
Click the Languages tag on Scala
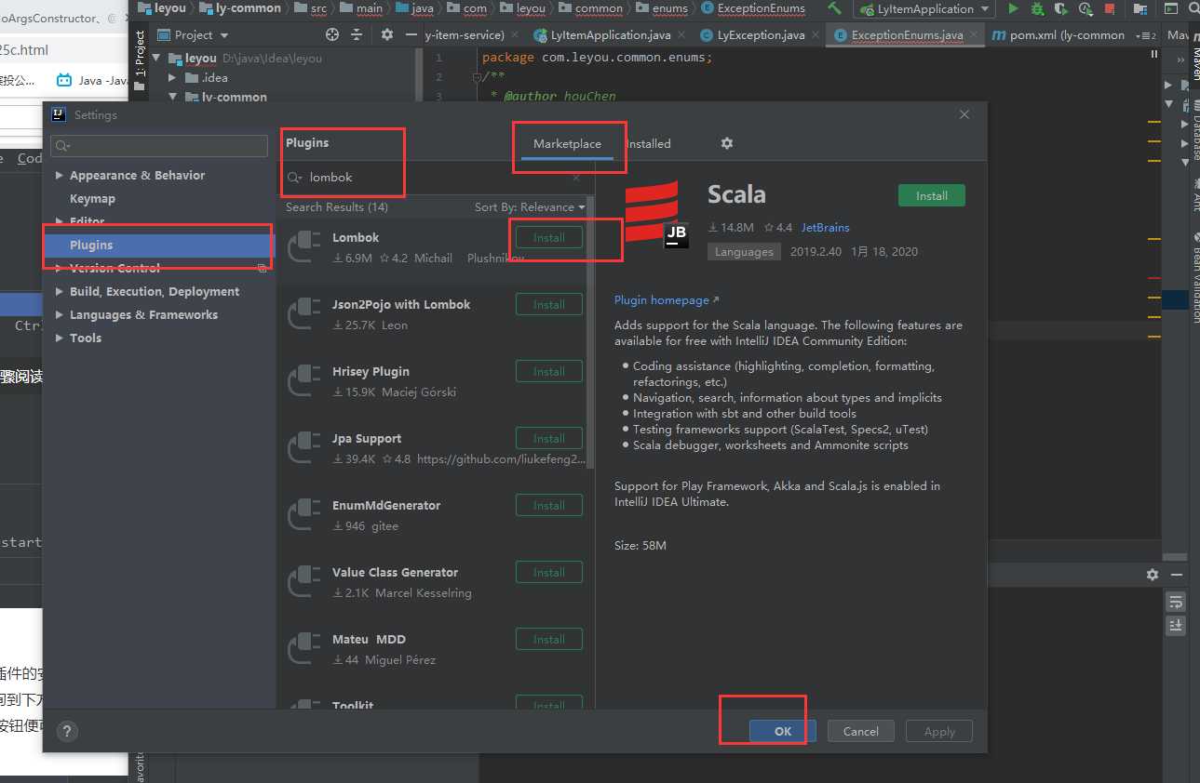[744, 252]
